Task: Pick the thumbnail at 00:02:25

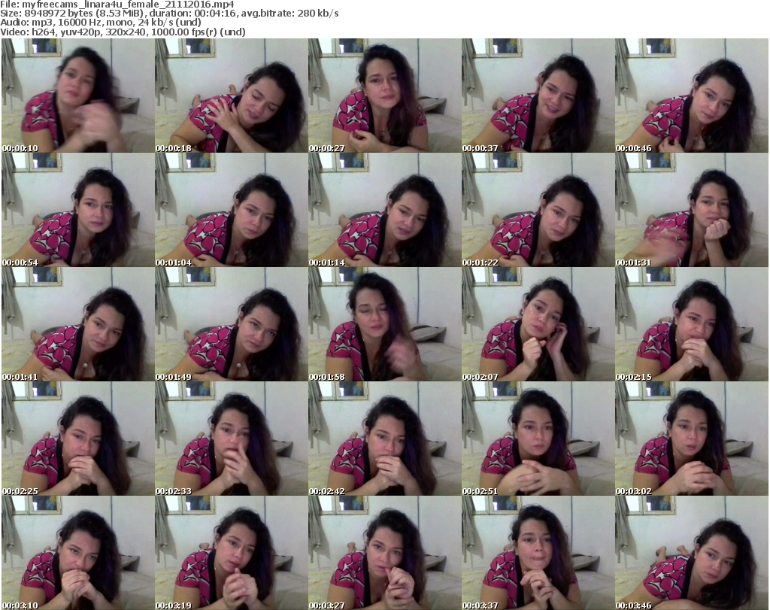Action: pyautogui.click(x=77, y=439)
